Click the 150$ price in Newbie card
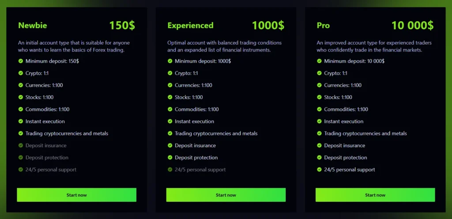The width and height of the screenshot is (452, 219). point(122,25)
